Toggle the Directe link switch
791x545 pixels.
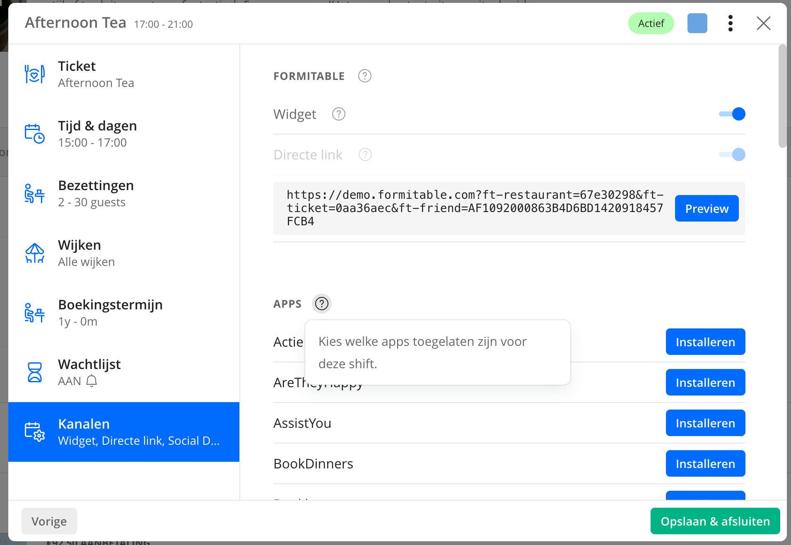[732, 154]
